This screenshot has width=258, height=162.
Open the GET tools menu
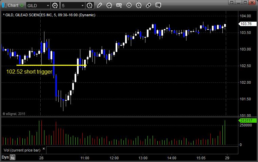pos(119,5)
